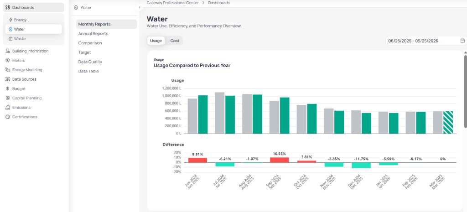
Task: Click the gray Jul 2024 usage bar
Action: point(220,113)
